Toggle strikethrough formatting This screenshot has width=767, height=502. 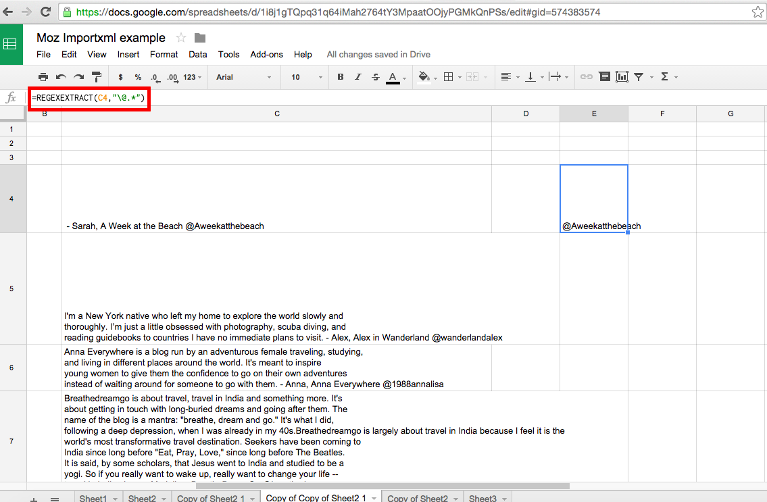coord(376,77)
